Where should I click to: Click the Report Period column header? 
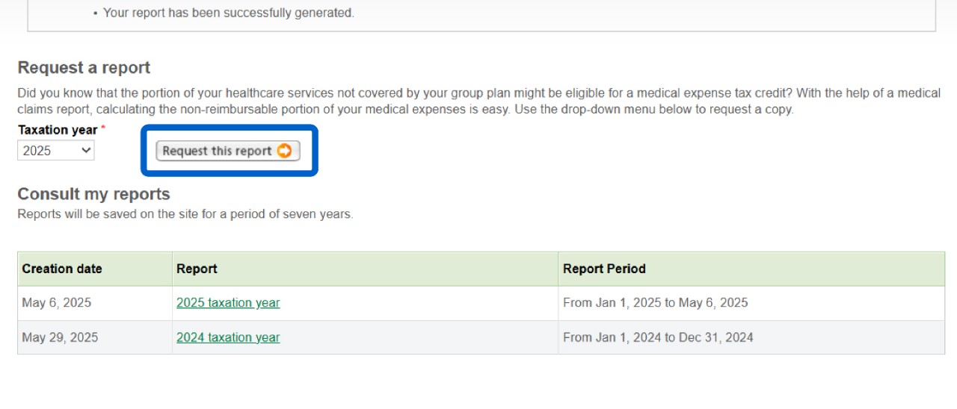(604, 269)
